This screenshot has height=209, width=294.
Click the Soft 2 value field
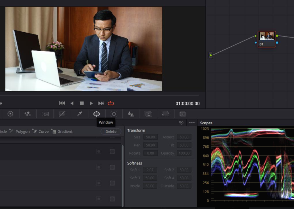[x=184, y=170]
